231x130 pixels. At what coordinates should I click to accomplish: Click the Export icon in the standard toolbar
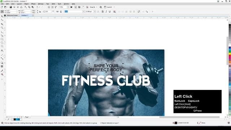click(x=52, y=7)
